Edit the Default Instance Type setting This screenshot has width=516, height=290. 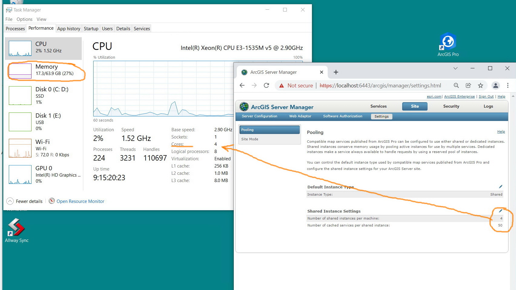(x=501, y=187)
